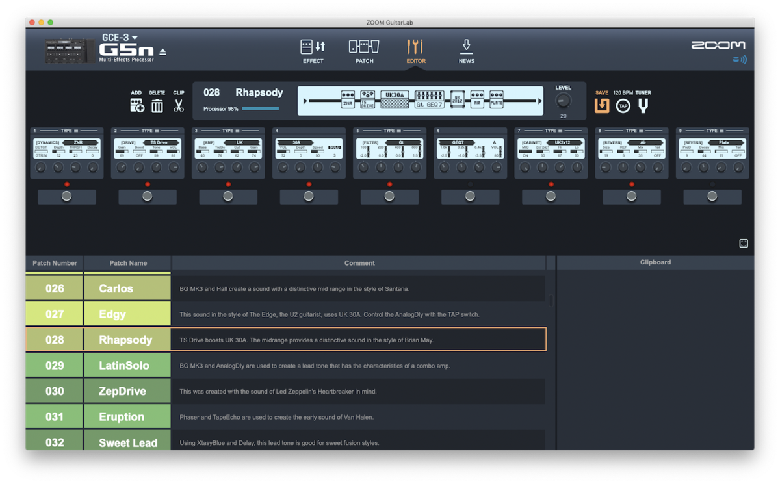This screenshot has height=484, width=780.
Task: Click the Plate reverb Decay knob
Action: [703, 168]
